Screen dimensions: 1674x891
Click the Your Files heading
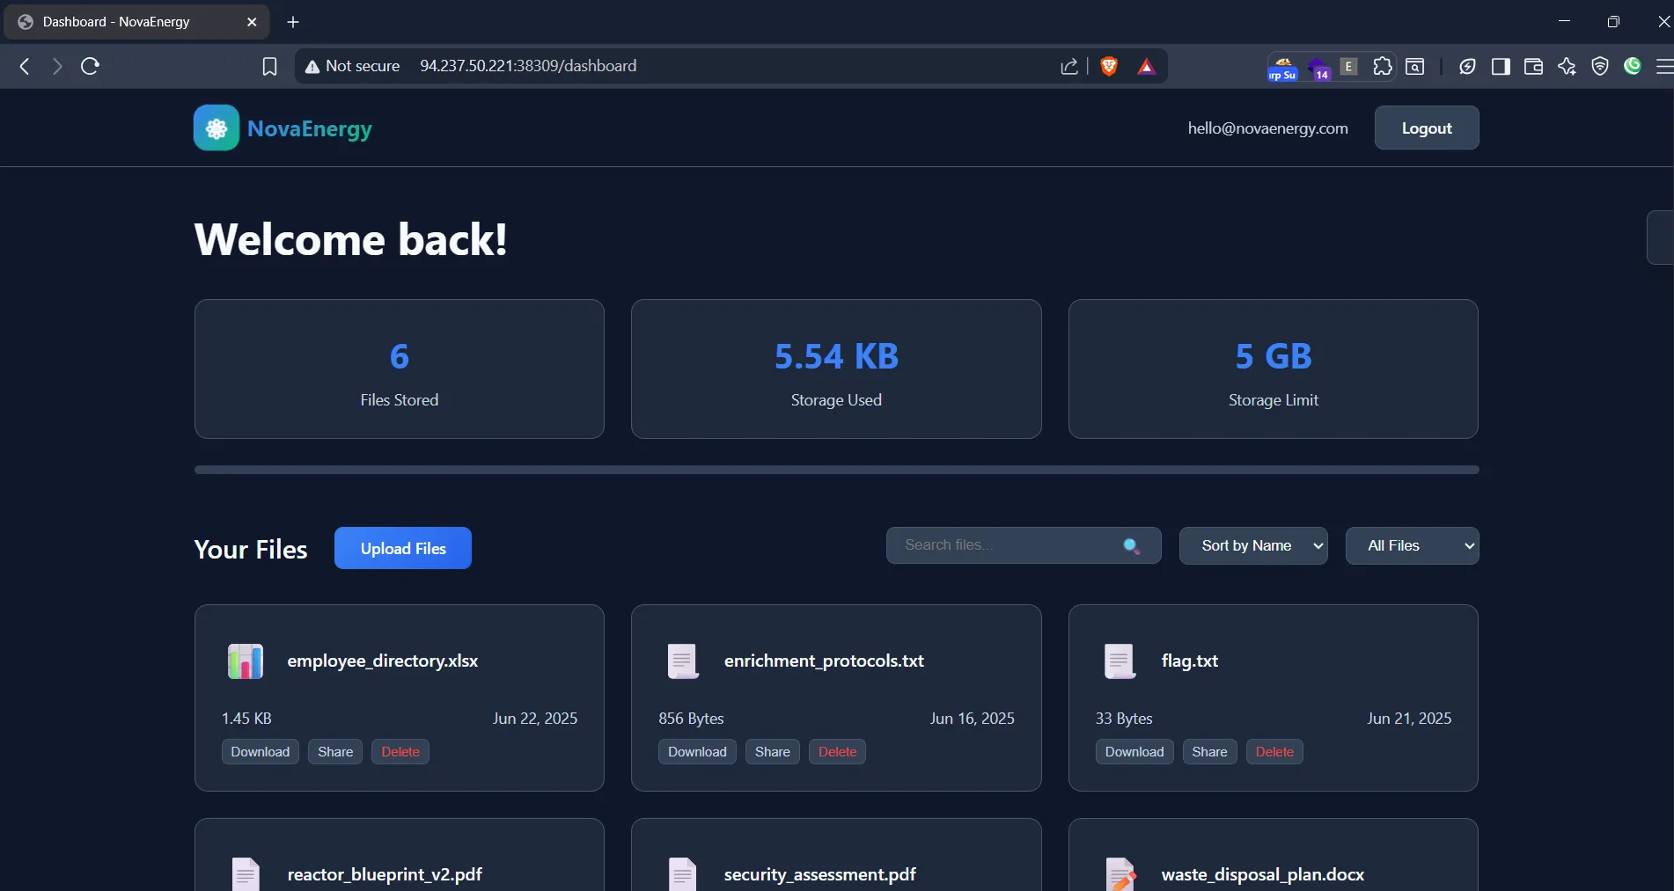(x=251, y=550)
